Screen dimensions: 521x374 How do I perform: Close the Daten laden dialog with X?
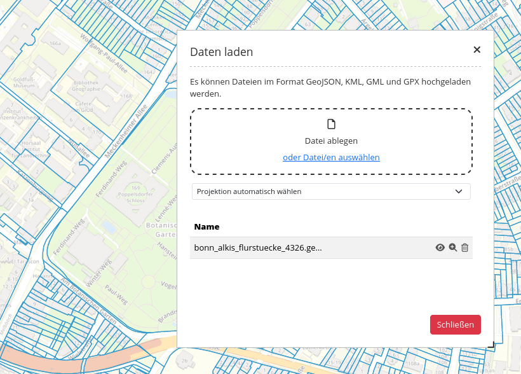pyautogui.click(x=477, y=50)
